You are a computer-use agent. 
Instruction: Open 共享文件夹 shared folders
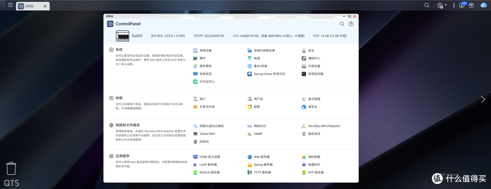tap(204, 107)
